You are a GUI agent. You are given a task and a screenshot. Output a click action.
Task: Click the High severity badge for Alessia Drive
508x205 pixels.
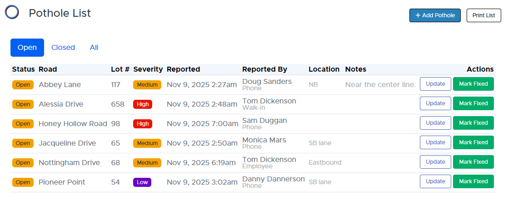pos(143,104)
